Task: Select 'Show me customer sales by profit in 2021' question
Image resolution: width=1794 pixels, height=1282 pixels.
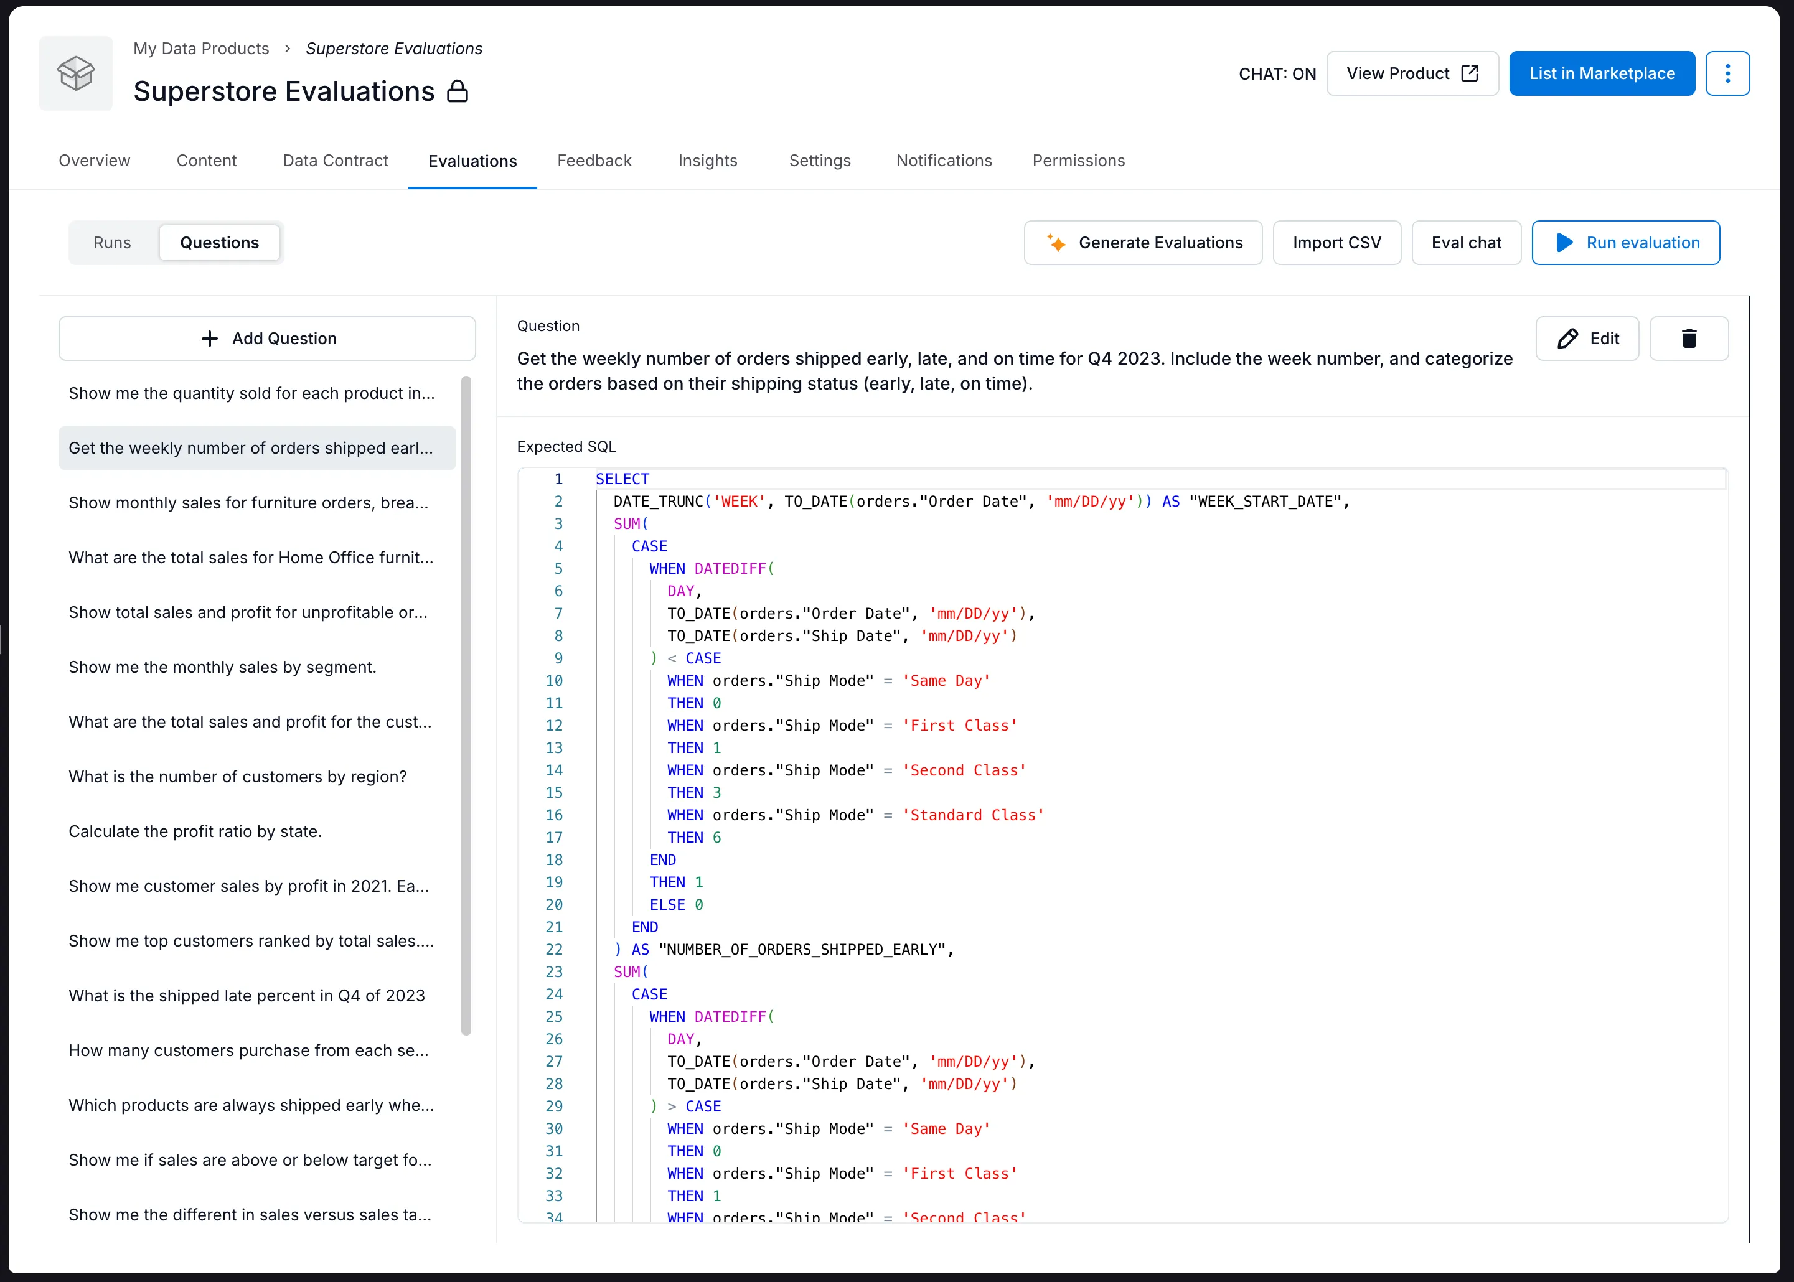Action: [x=256, y=886]
